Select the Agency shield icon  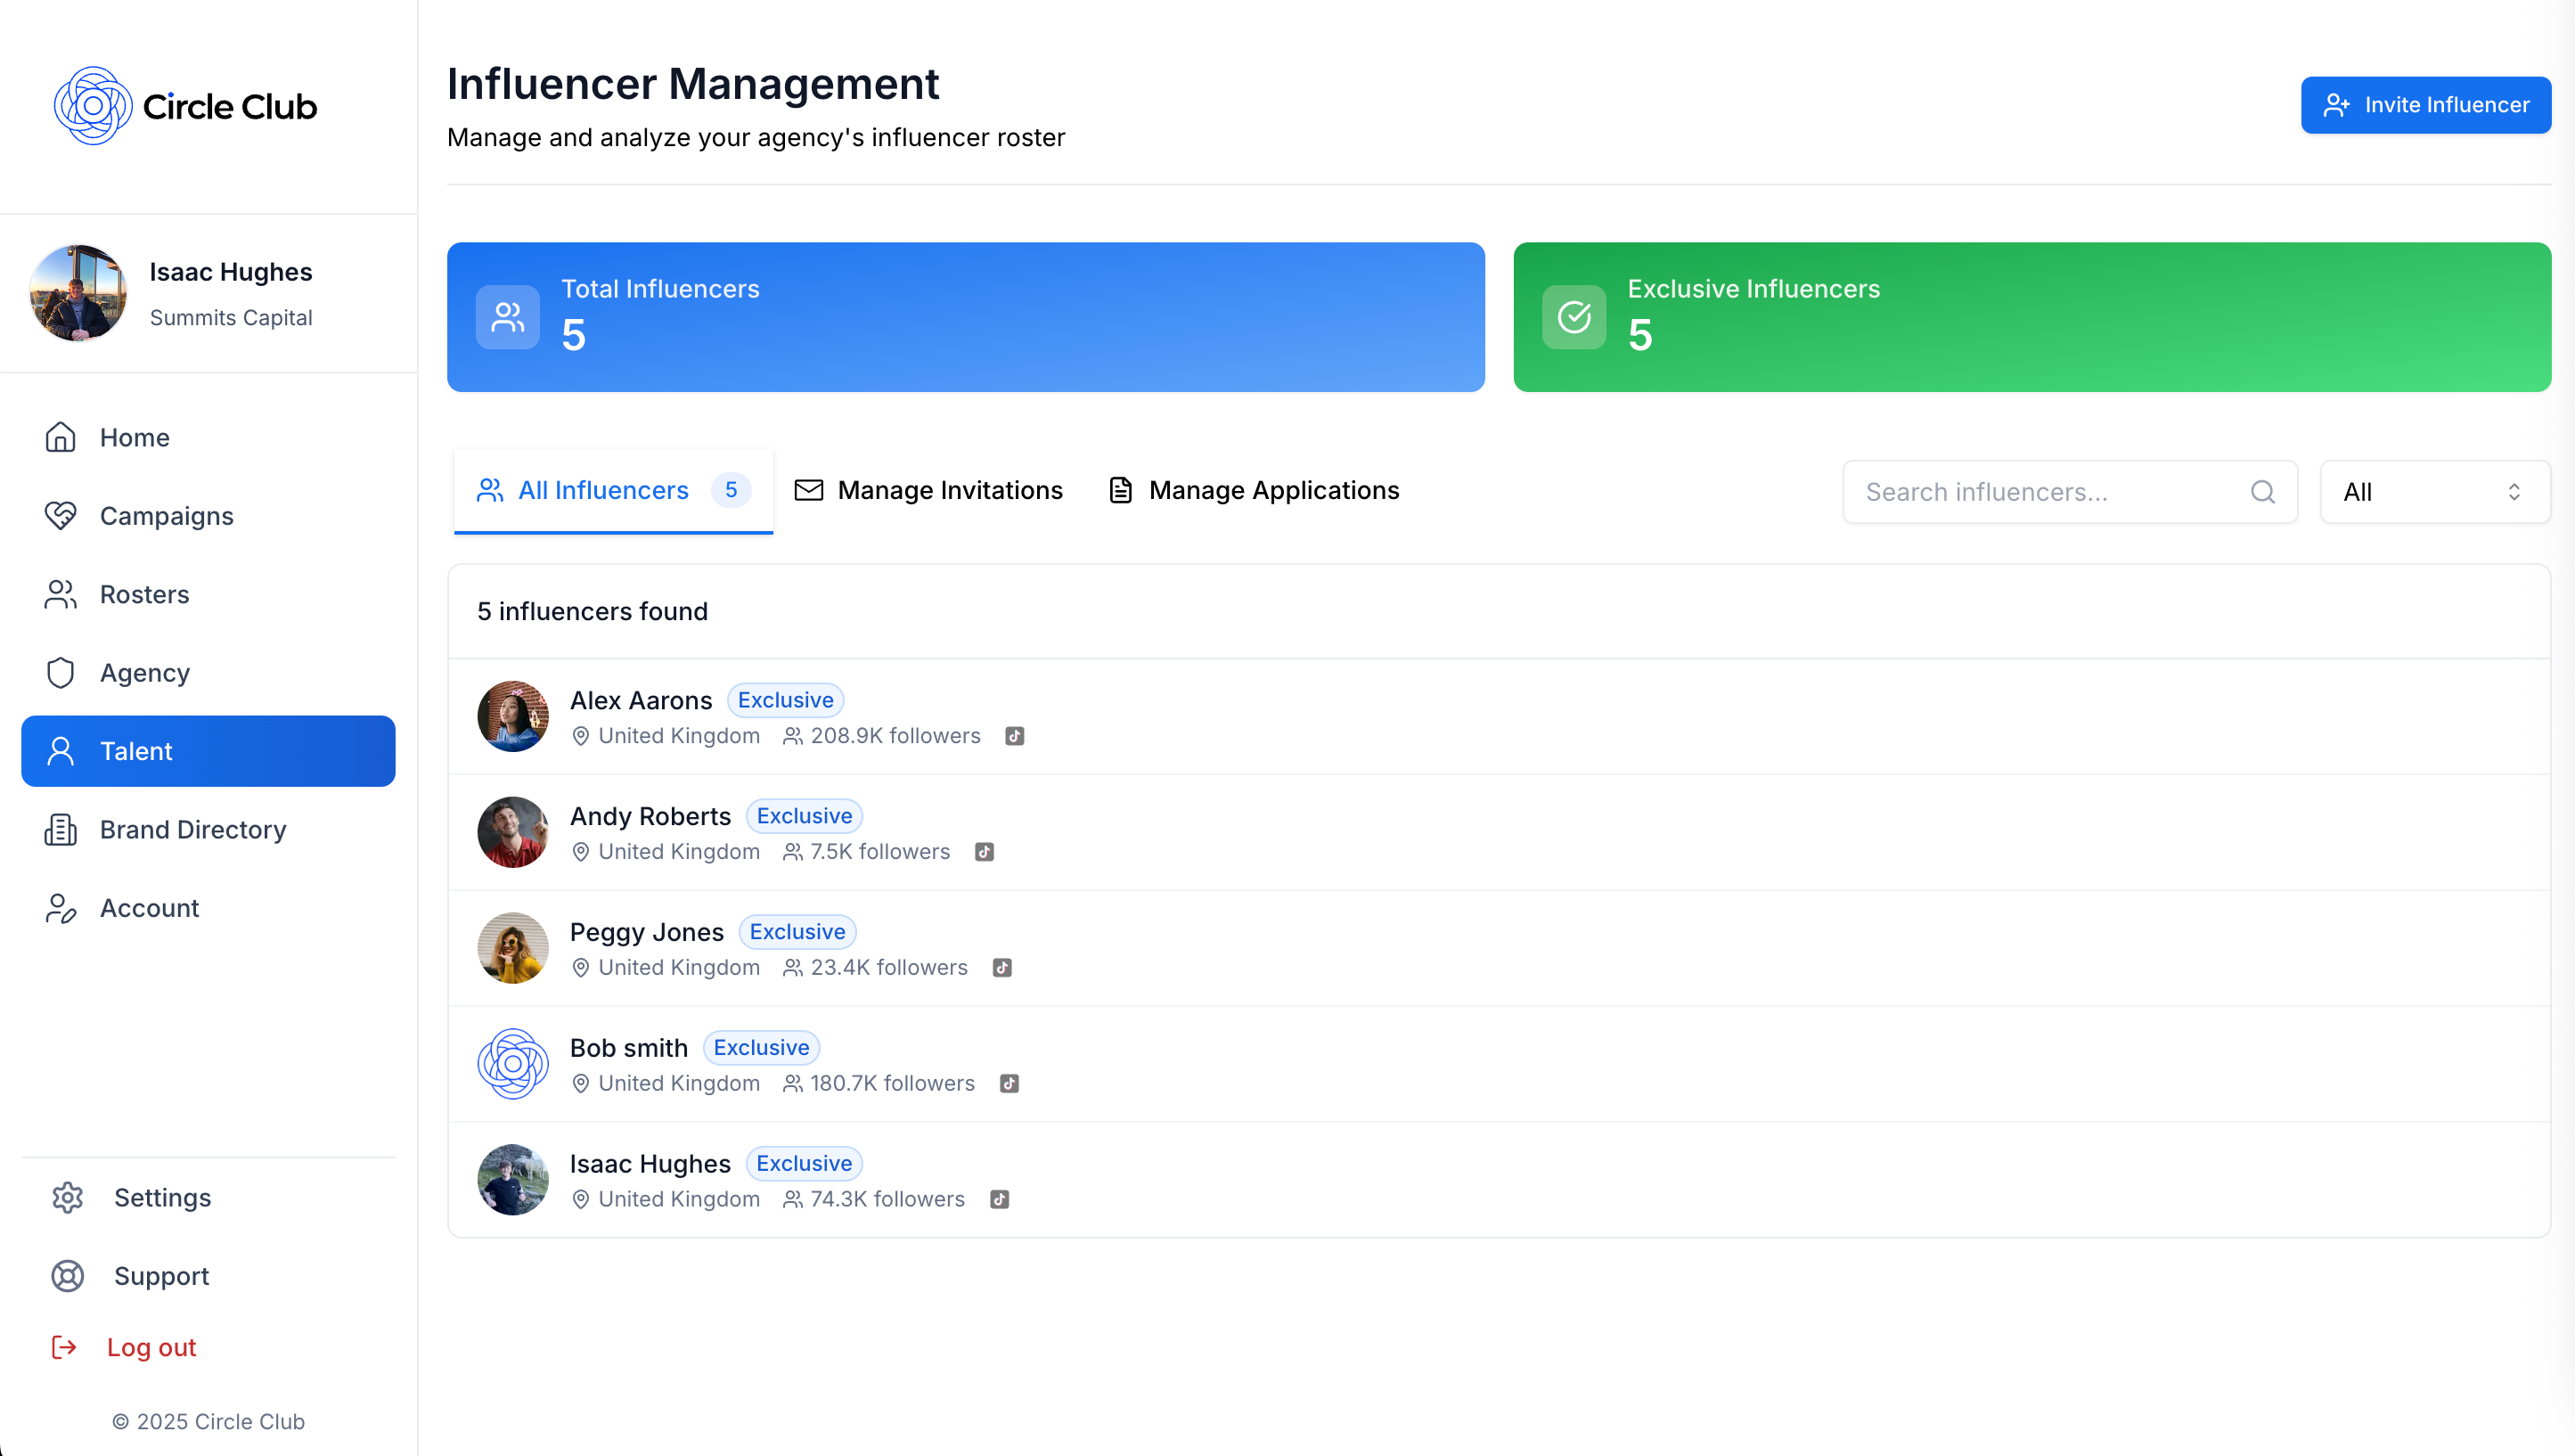(x=61, y=673)
